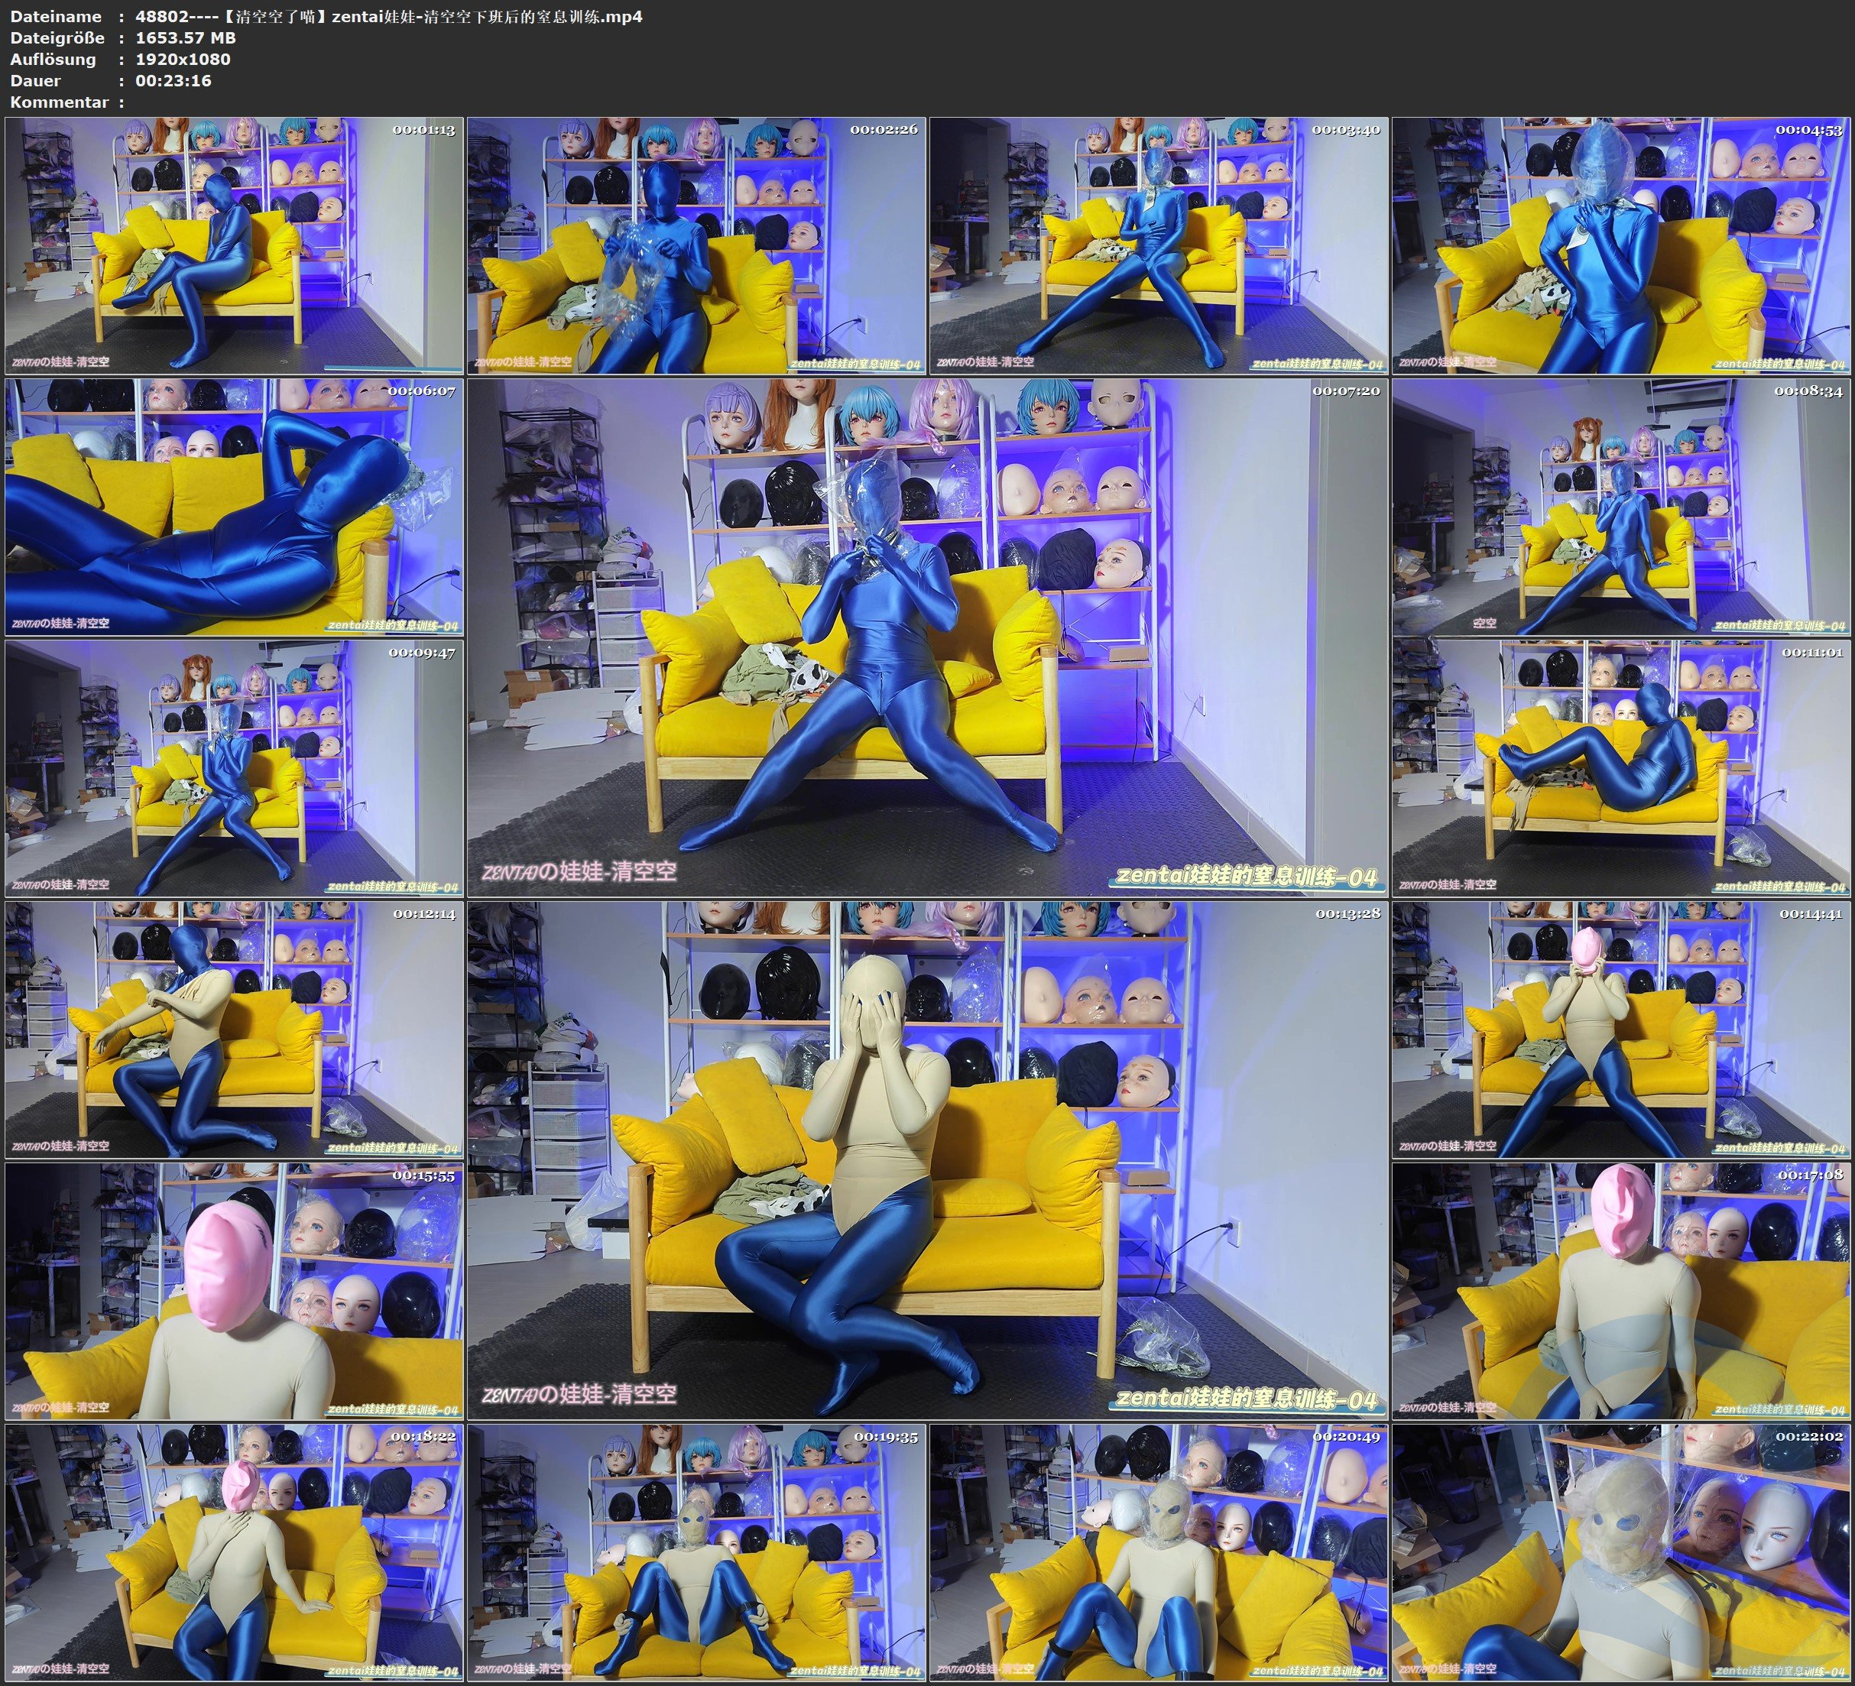Select the thumbnail timestamped 00:20:49
The width and height of the screenshot is (1855, 1686).
click(1159, 1551)
